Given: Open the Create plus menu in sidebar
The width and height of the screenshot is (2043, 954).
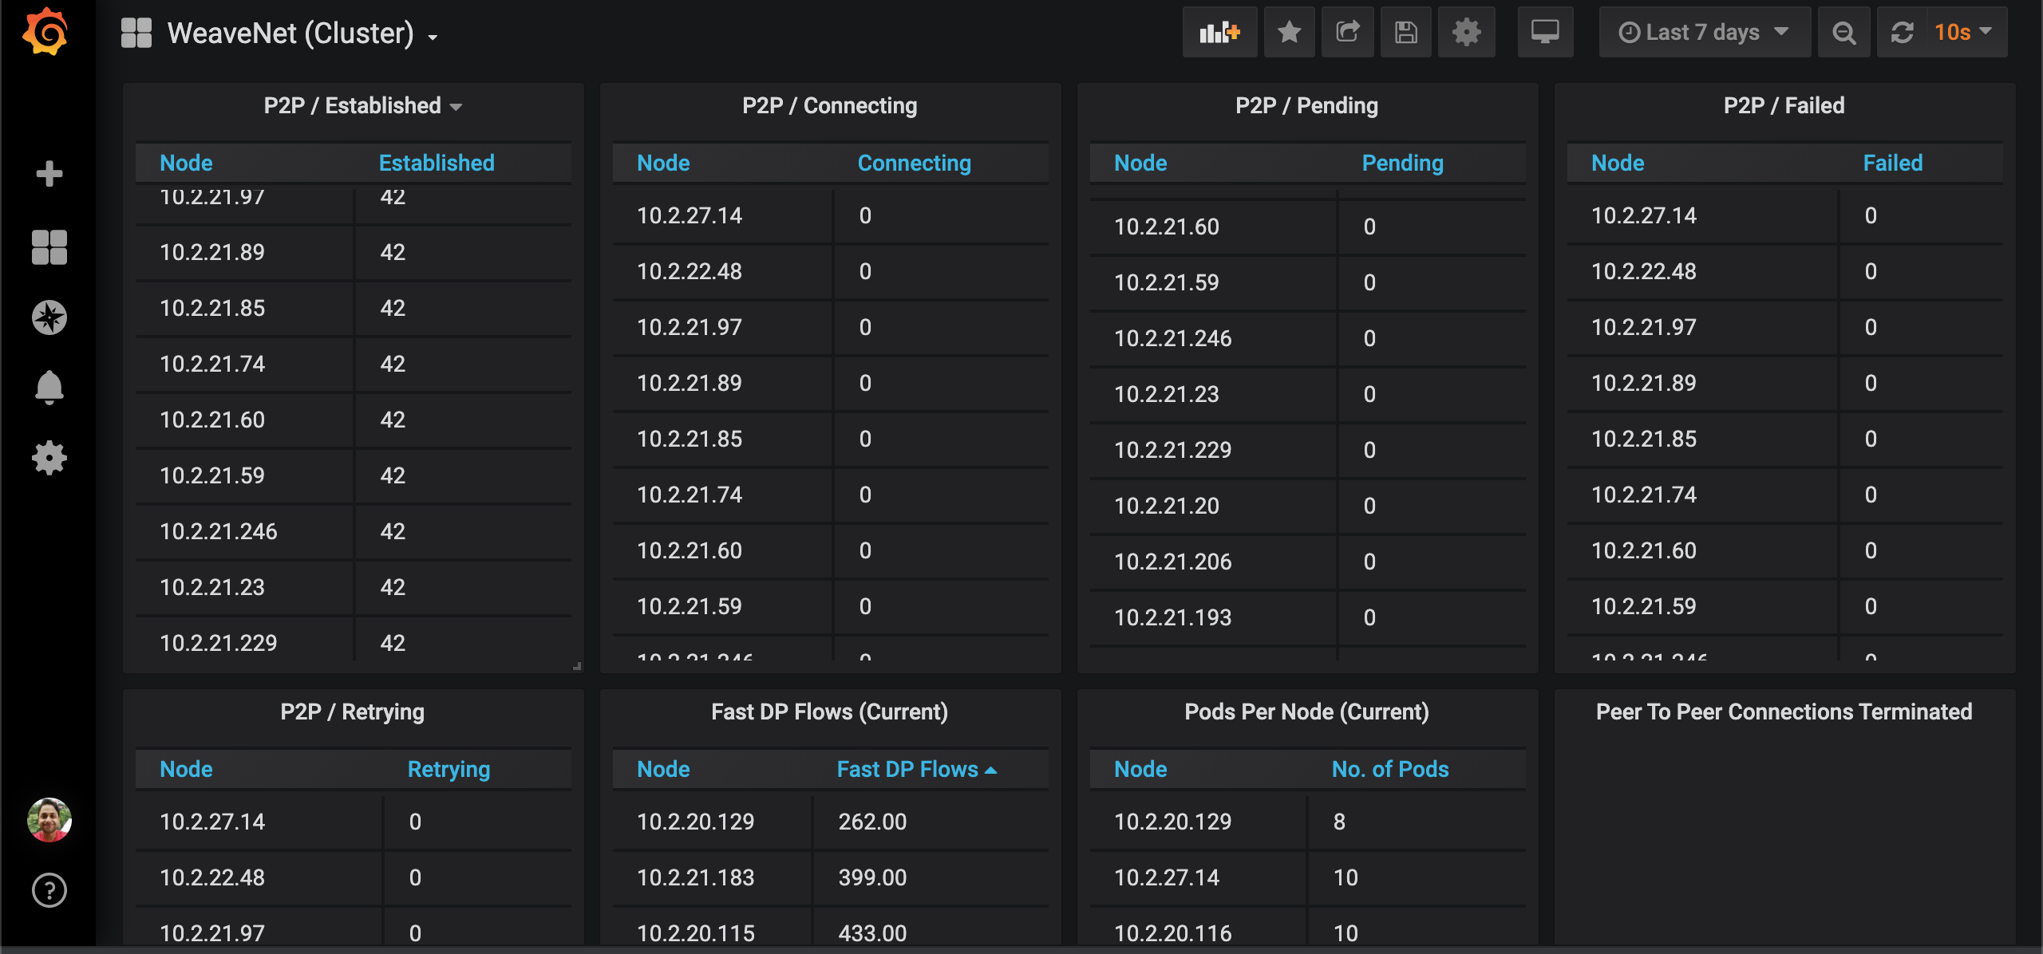Looking at the screenshot, I should click(49, 173).
